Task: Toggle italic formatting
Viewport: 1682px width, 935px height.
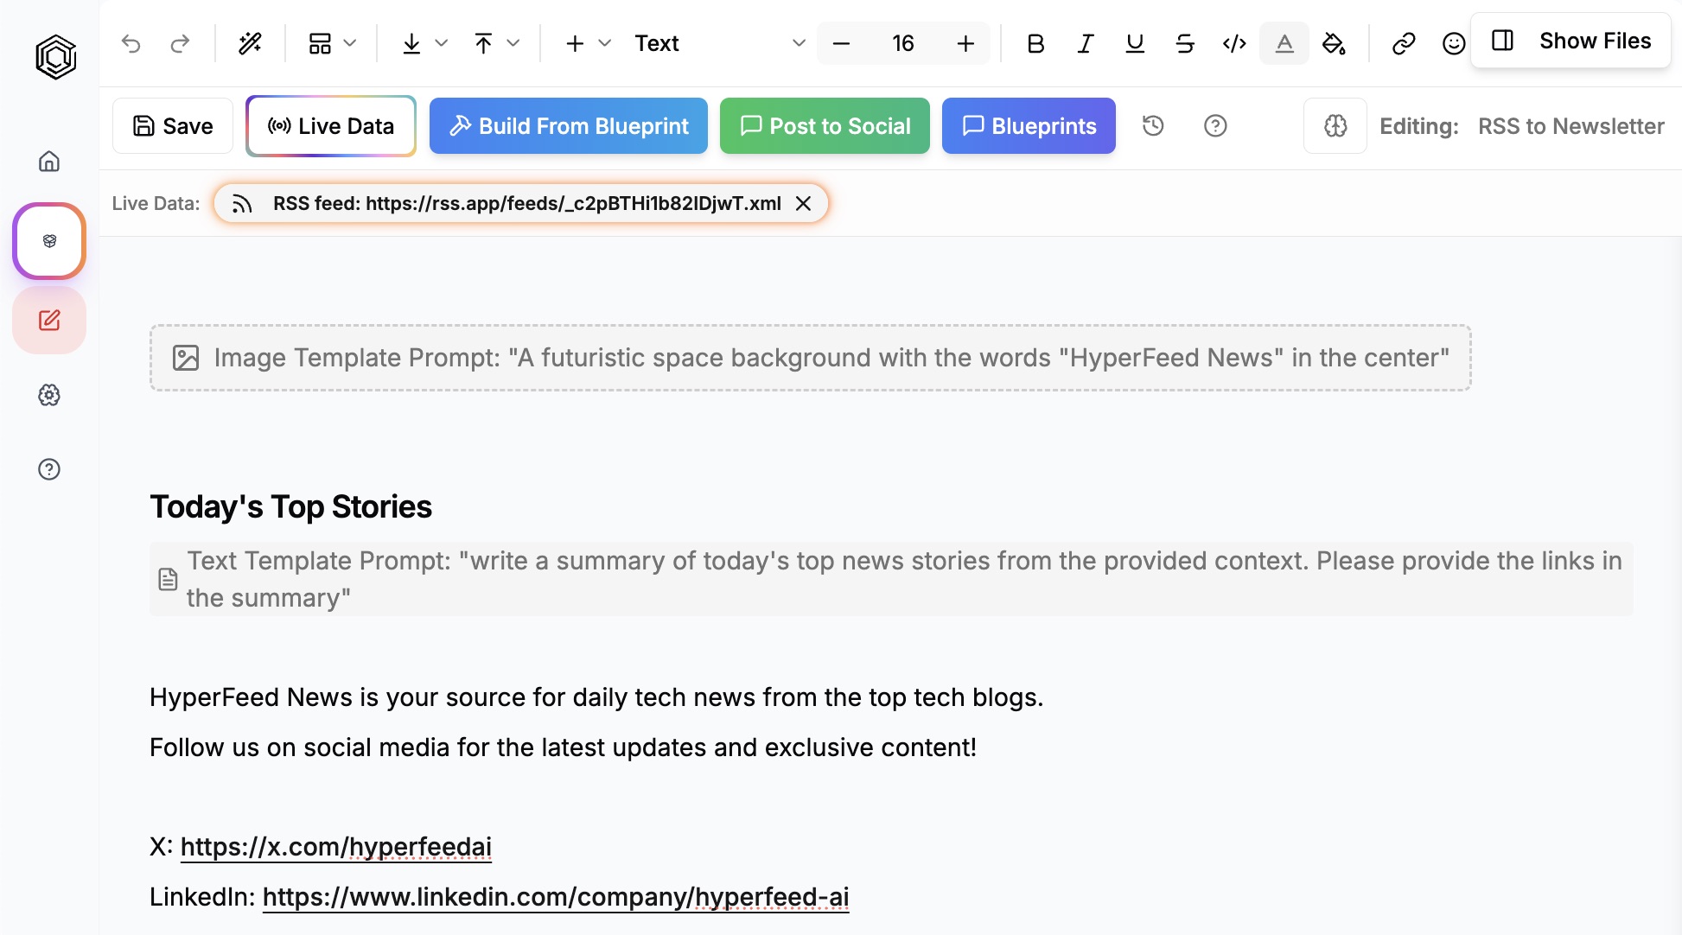Action: coord(1086,43)
